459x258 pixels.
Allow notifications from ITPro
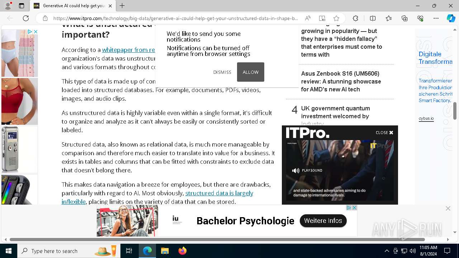point(251,72)
